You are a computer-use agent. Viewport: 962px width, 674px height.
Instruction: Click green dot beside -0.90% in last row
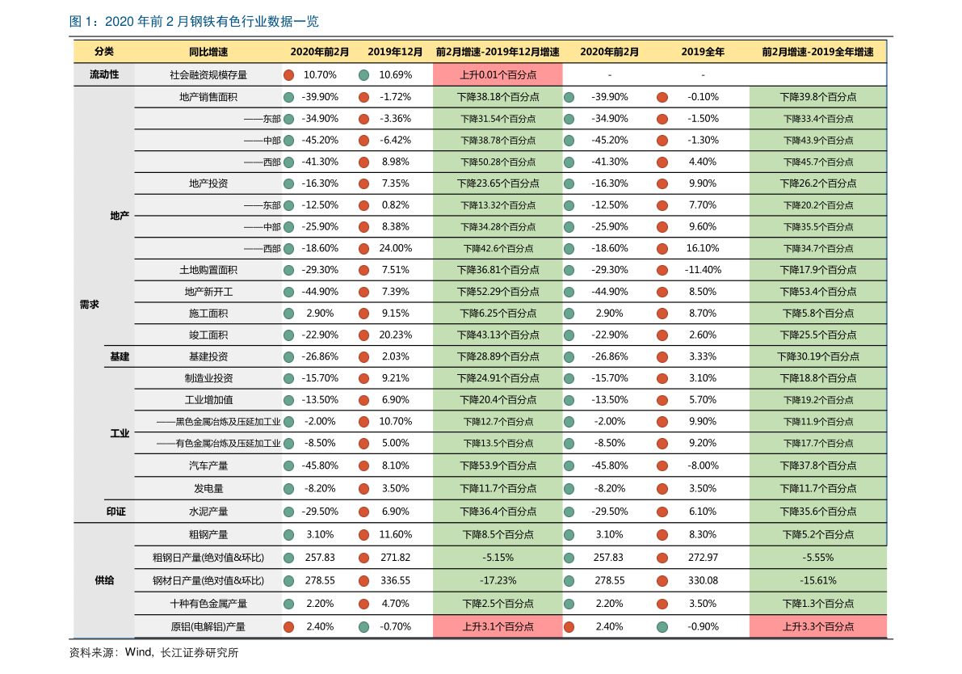click(662, 627)
